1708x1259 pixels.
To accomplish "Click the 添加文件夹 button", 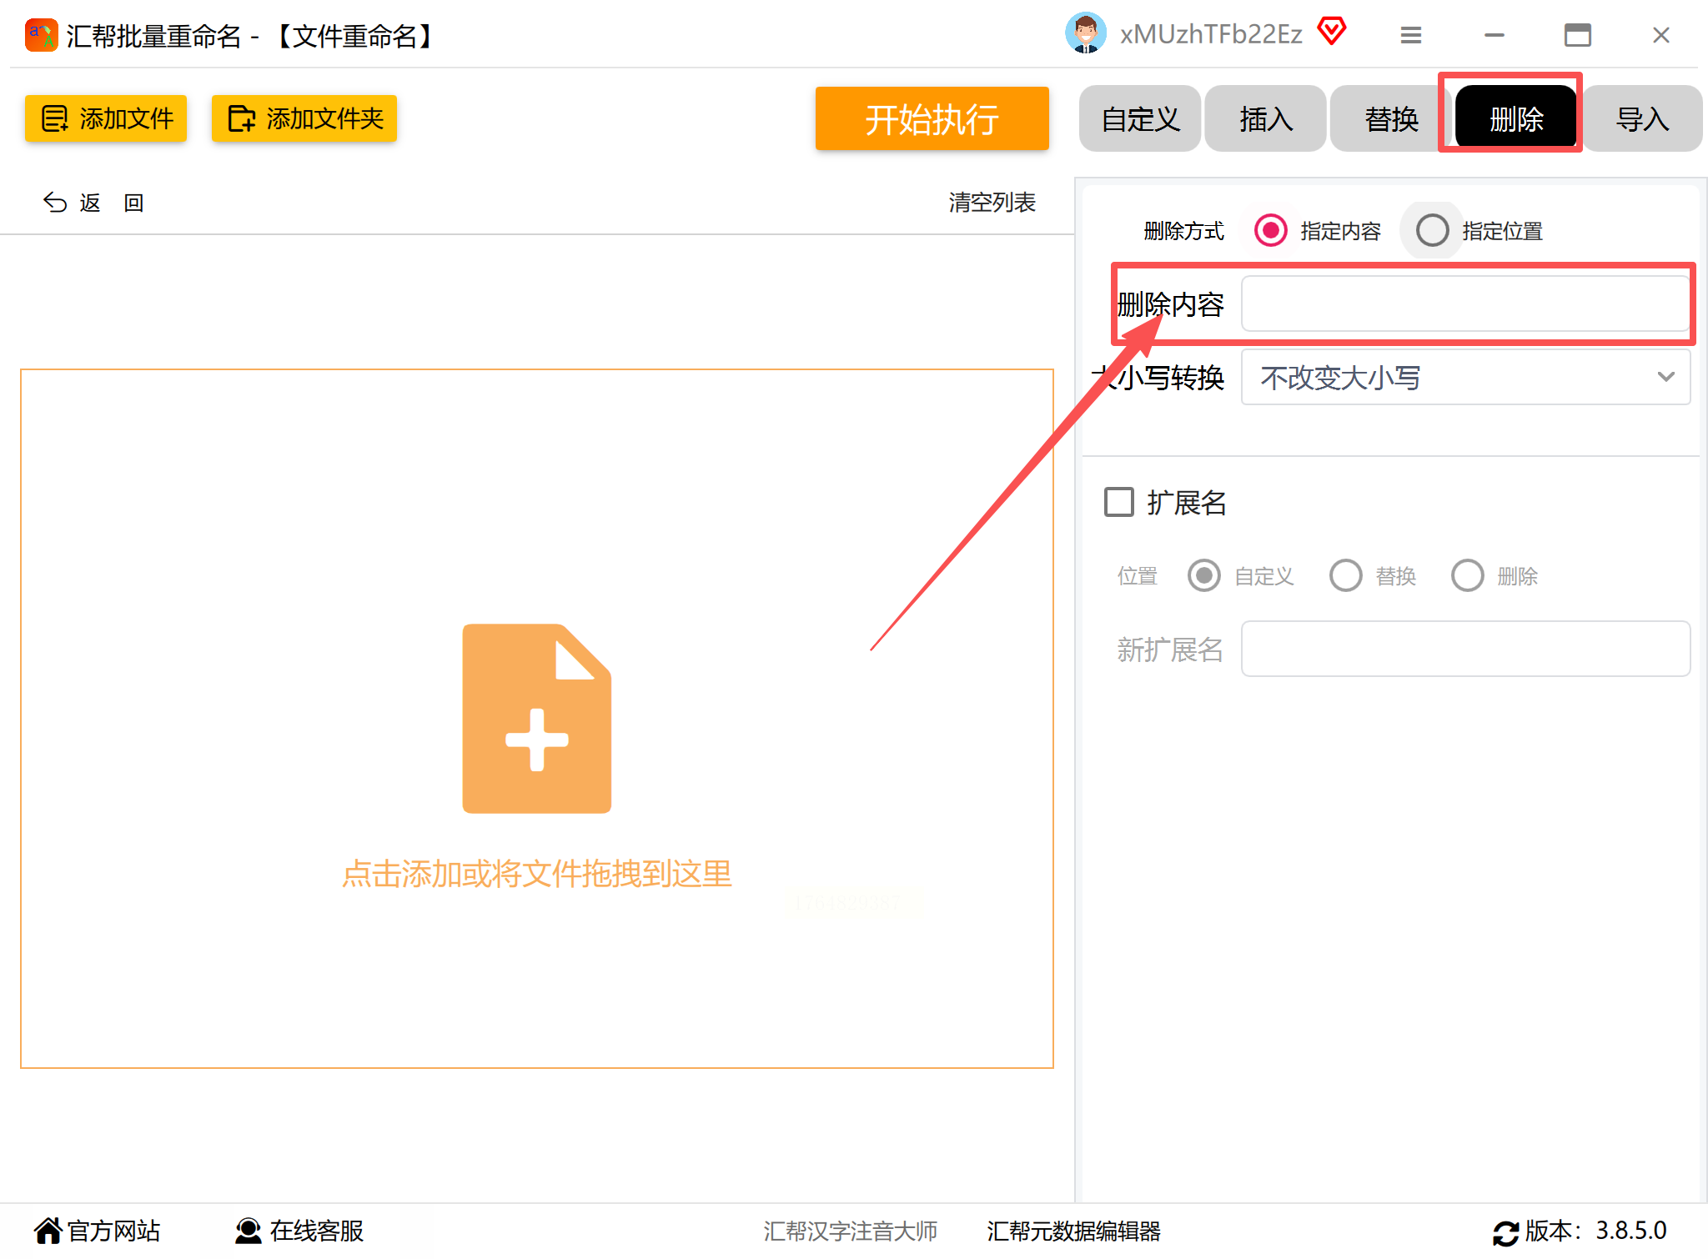I will click(304, 118).
